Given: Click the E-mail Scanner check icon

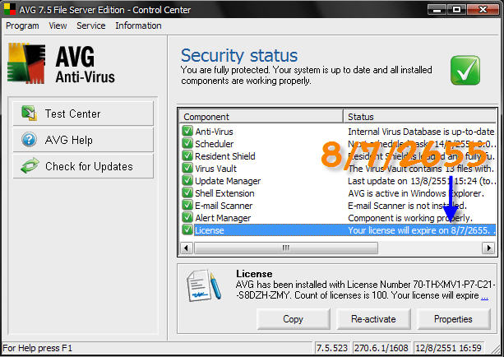Looking at the screenshot, I should tap(187, 205).
